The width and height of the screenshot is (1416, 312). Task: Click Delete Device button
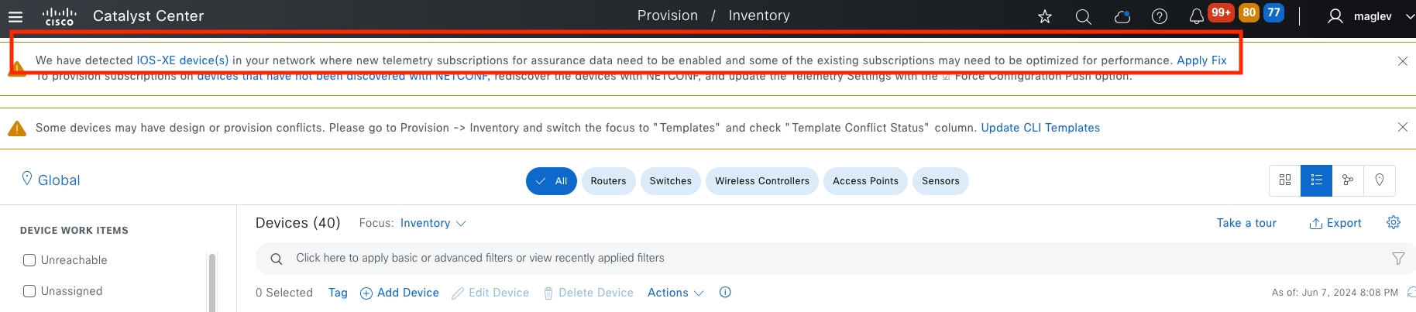pyautogui.click(x=588, y=293)
